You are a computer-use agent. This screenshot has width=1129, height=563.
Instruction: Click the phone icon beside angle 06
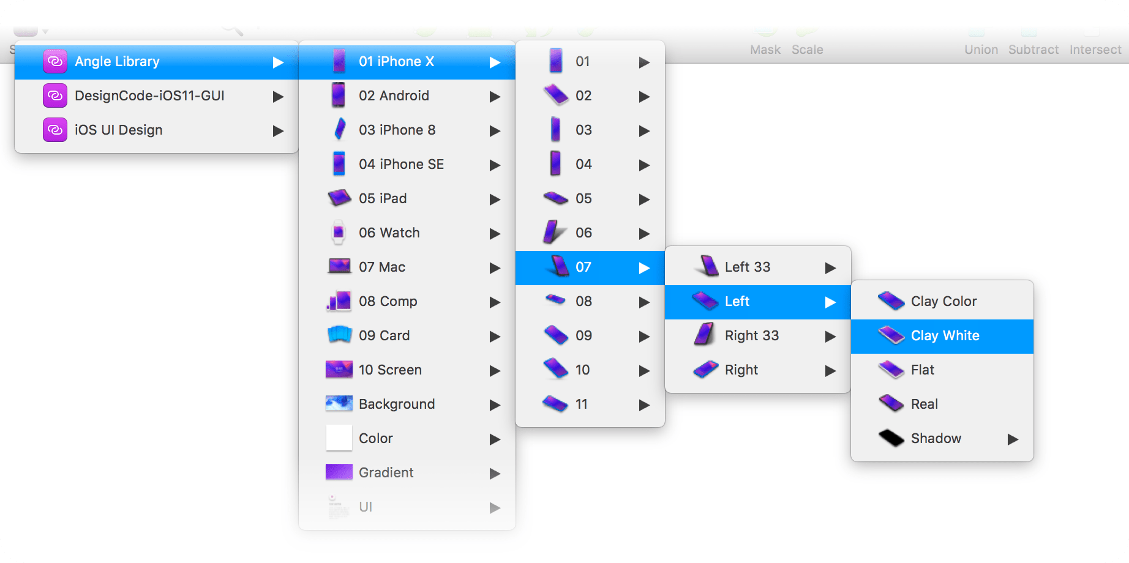tap(555, 233)
